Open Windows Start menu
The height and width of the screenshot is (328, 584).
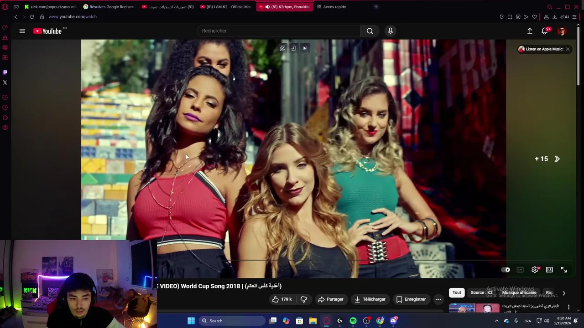pyautogui.click(x=191, y=321)
